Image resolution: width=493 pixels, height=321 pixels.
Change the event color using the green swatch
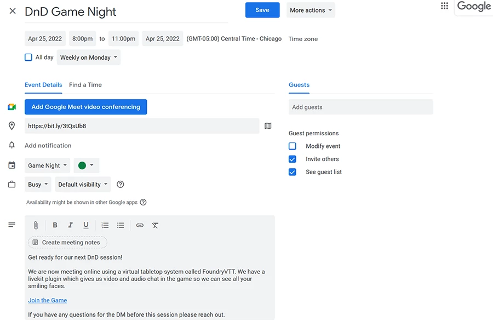[x=85, y=165]
